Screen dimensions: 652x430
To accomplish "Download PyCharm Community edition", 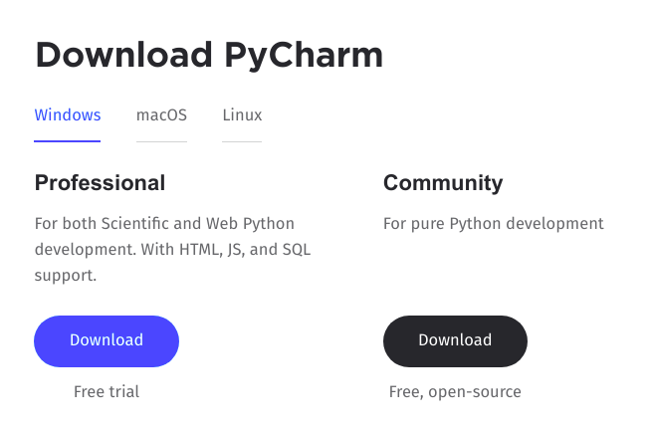I will [x=455, y=340].
